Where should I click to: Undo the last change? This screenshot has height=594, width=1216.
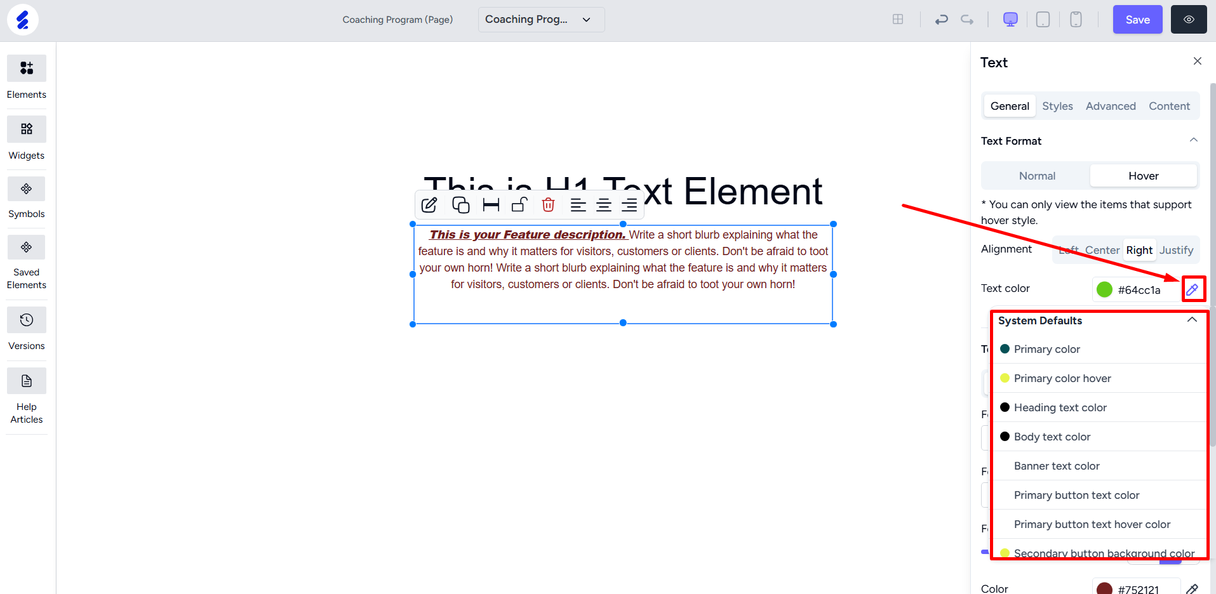(x=941, y=20)
